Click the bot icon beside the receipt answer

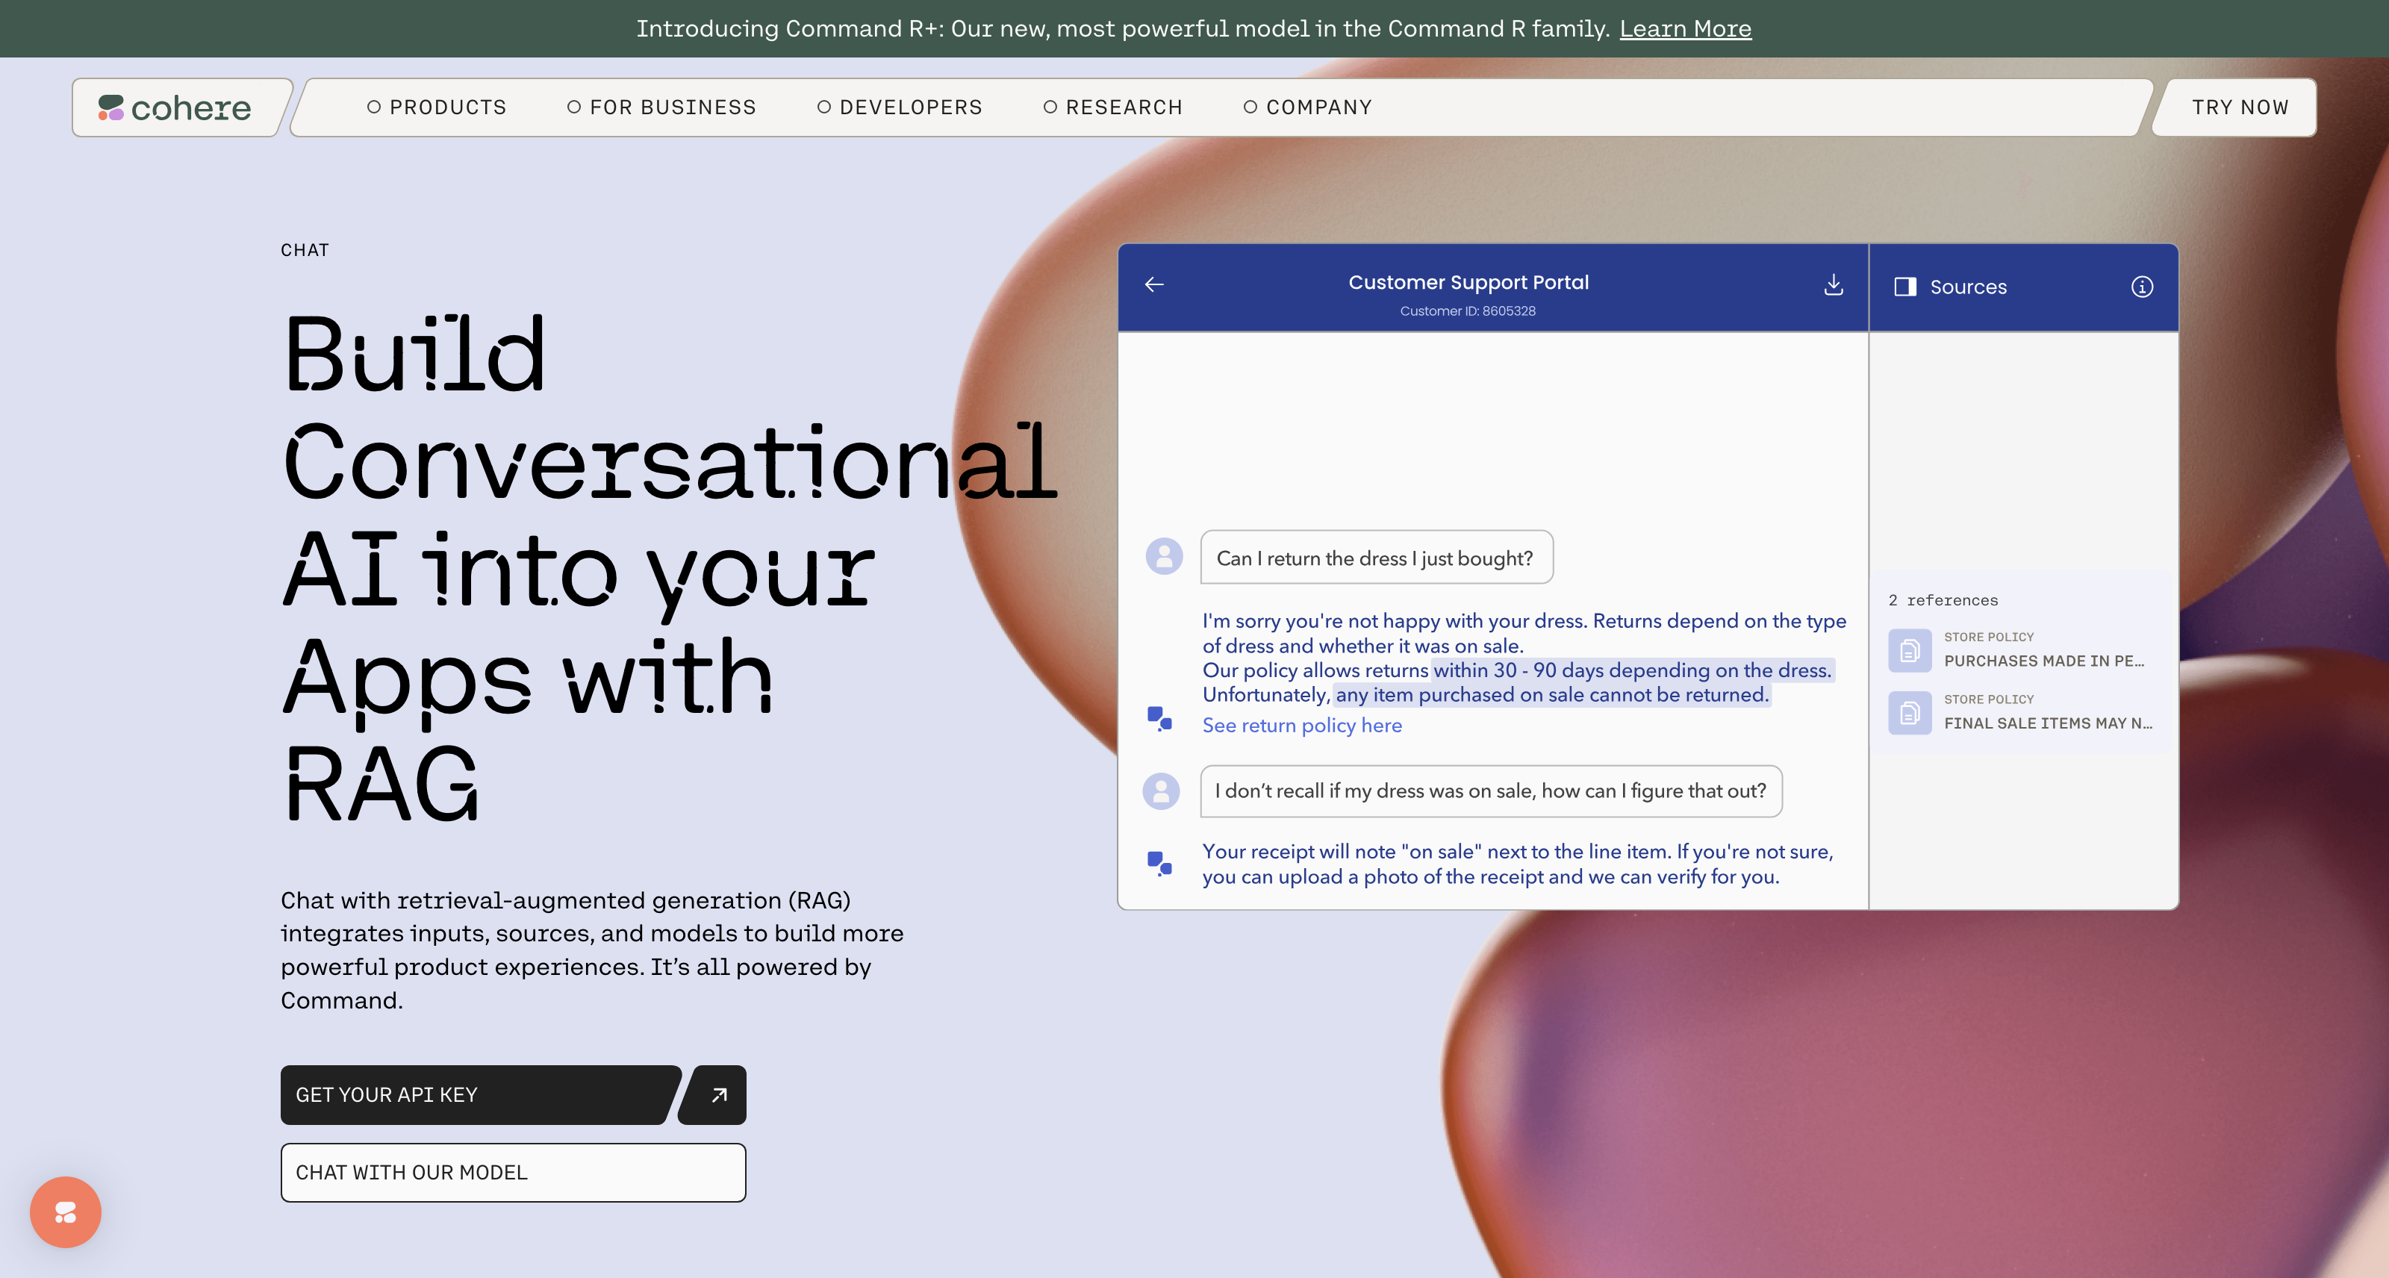(x=1159, y=864)
